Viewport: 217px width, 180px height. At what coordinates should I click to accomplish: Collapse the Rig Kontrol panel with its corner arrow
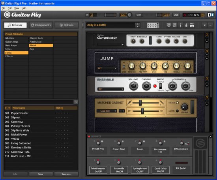pos(210,137)
